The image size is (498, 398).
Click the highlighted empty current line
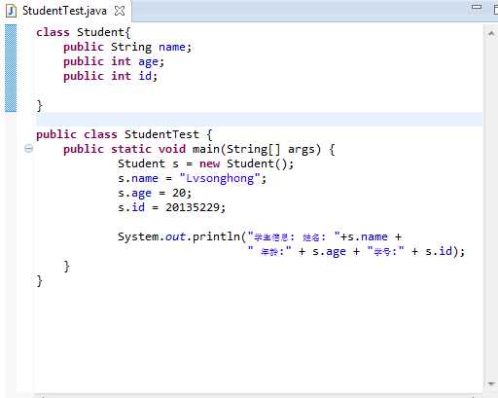click(259, 120)
